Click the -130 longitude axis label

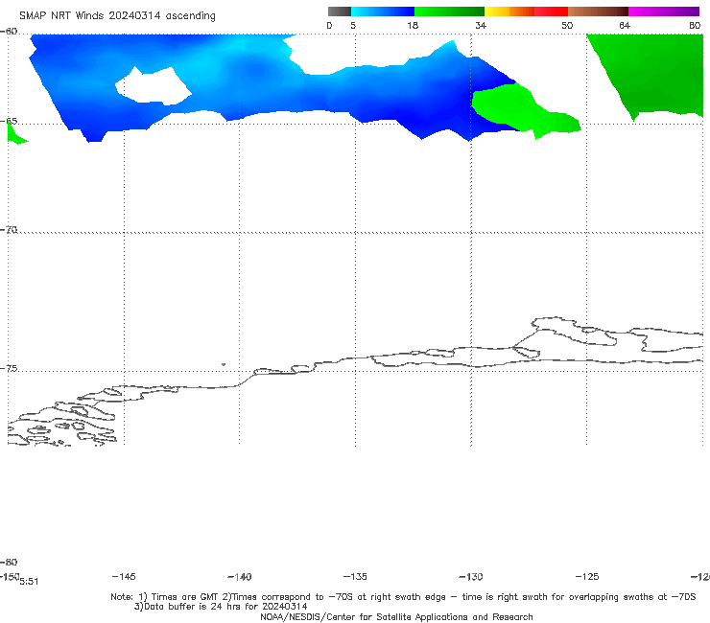click(471, 576)
